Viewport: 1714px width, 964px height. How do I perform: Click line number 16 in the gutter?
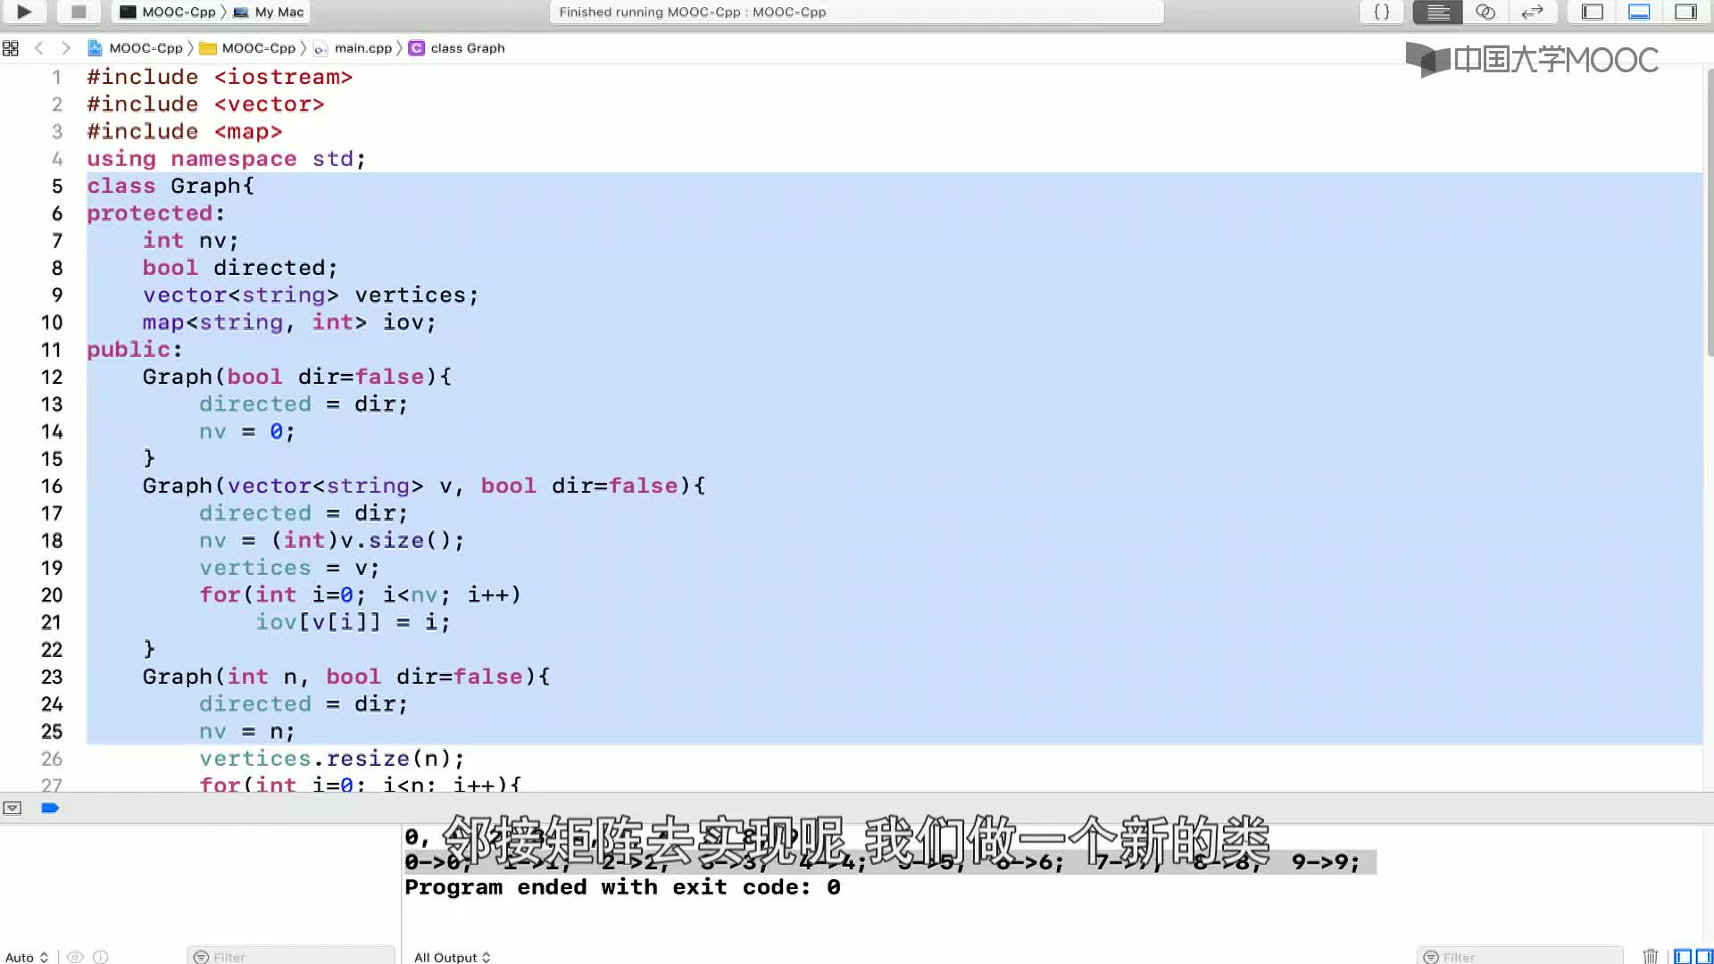52,486
